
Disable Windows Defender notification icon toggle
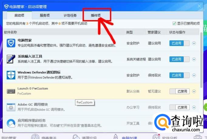[x=179, y=75]
